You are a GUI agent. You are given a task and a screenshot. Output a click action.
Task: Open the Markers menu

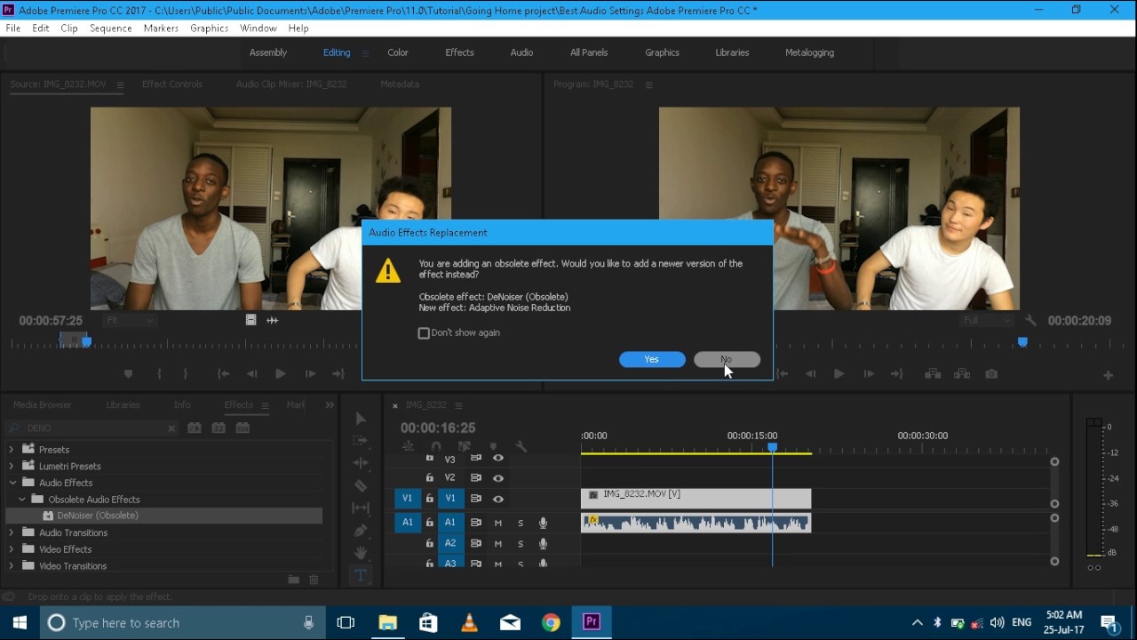(x=161, y=28)
